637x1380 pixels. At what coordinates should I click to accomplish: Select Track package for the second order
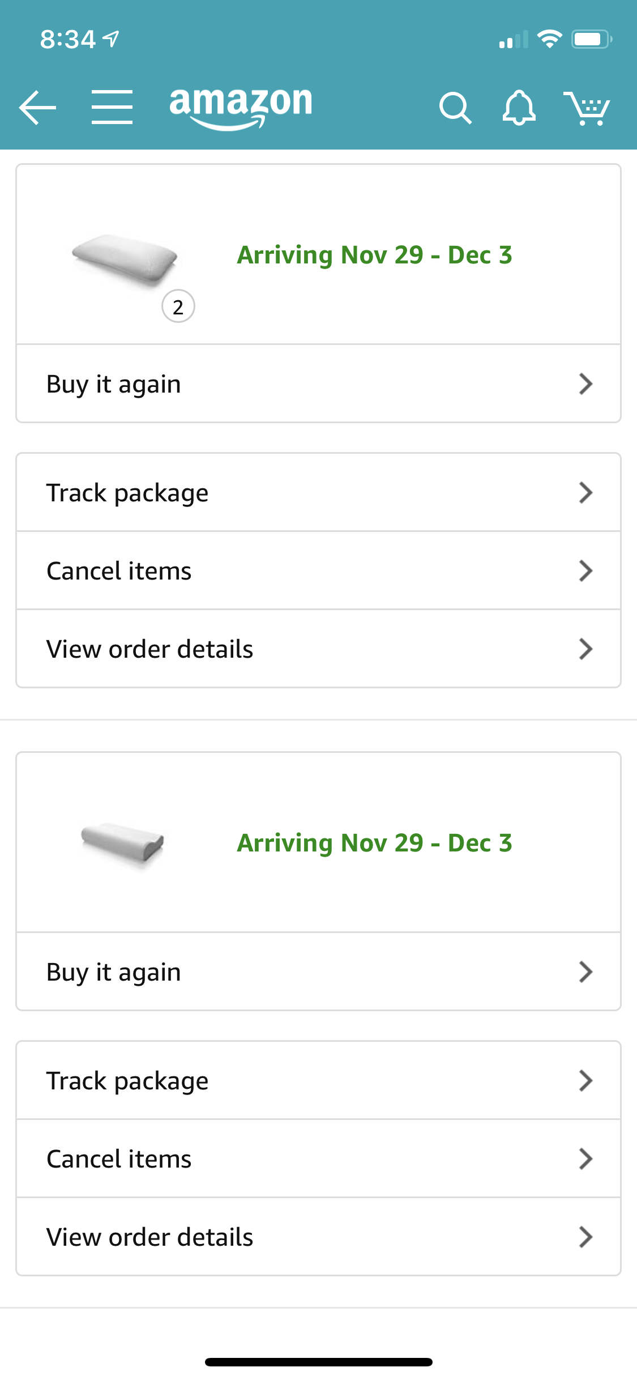coord(318,1081)
